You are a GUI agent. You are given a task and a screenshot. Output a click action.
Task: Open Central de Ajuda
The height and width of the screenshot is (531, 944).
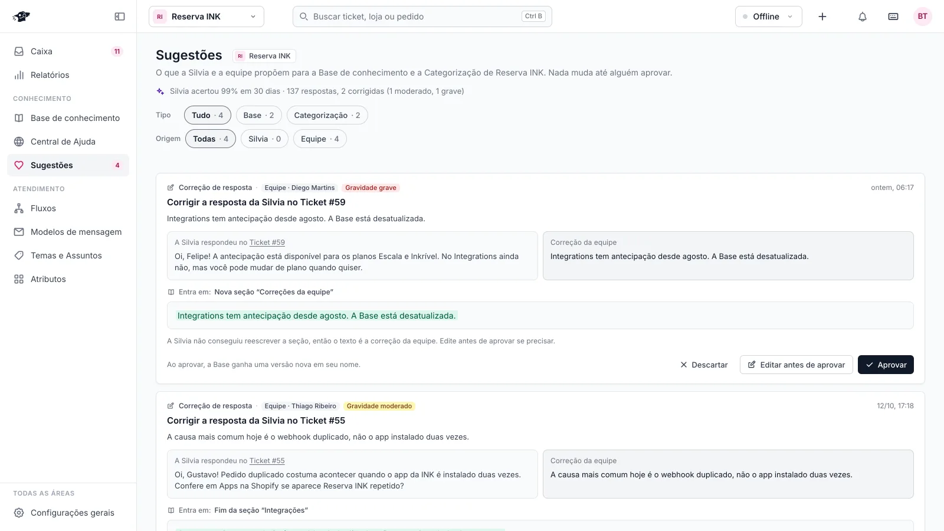(x=68, y=142)
